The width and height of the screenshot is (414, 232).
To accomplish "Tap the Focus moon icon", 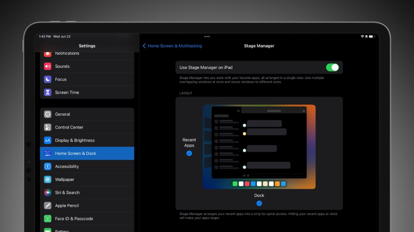I will pos(48,79).
